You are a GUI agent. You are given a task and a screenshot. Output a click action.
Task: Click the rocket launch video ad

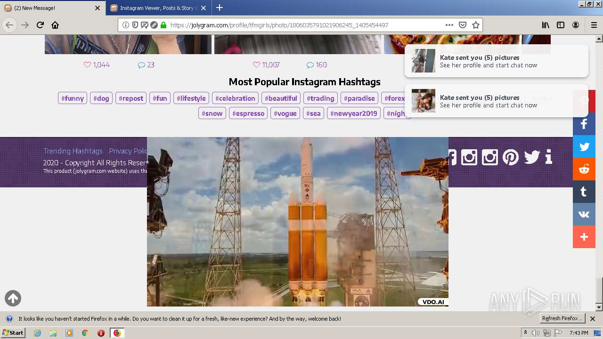298,222
